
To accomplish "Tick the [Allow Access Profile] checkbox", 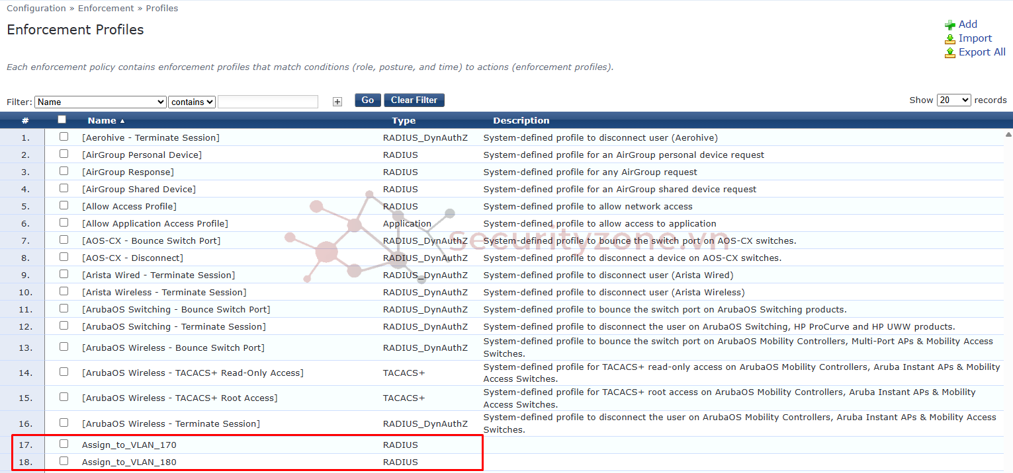I will click(x=64, y=205).
